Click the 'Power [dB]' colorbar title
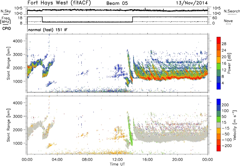Viewport: 240px width, 166px height. click(229, 63)
